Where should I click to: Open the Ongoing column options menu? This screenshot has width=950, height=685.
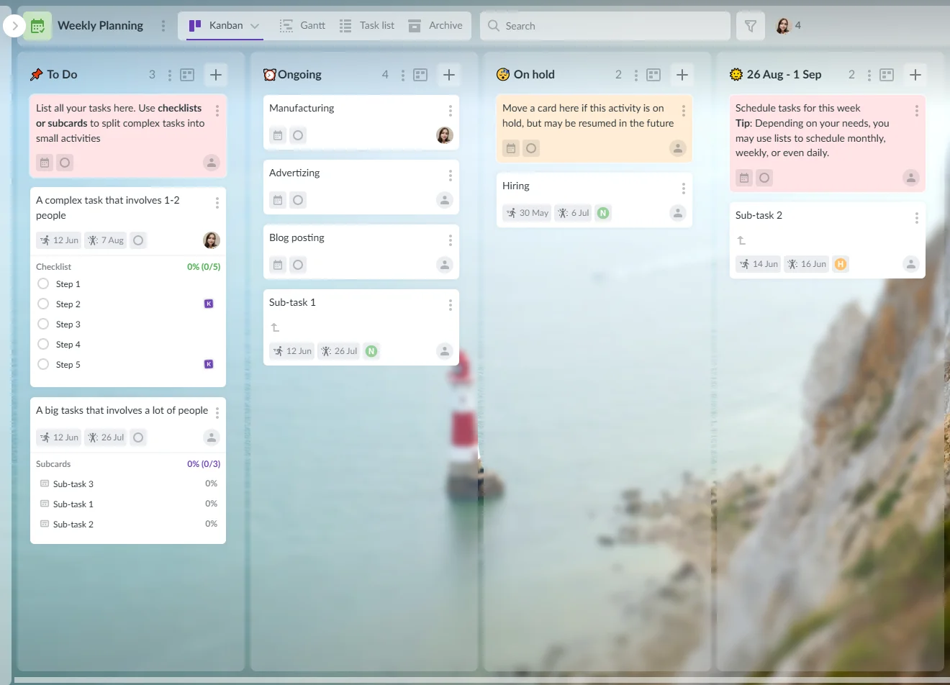tap(403, 75)
